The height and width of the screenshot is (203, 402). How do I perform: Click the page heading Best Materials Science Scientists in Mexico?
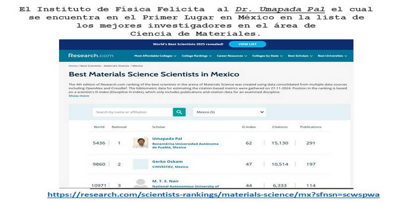point(154,74)
